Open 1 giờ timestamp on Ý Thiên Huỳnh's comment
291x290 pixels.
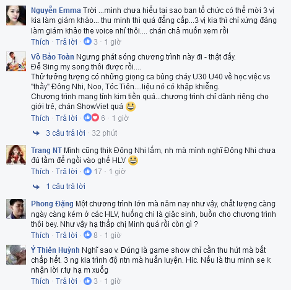[x=113, y=281]
